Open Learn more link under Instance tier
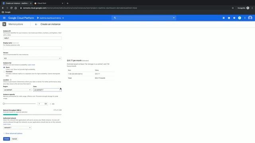 31,65
